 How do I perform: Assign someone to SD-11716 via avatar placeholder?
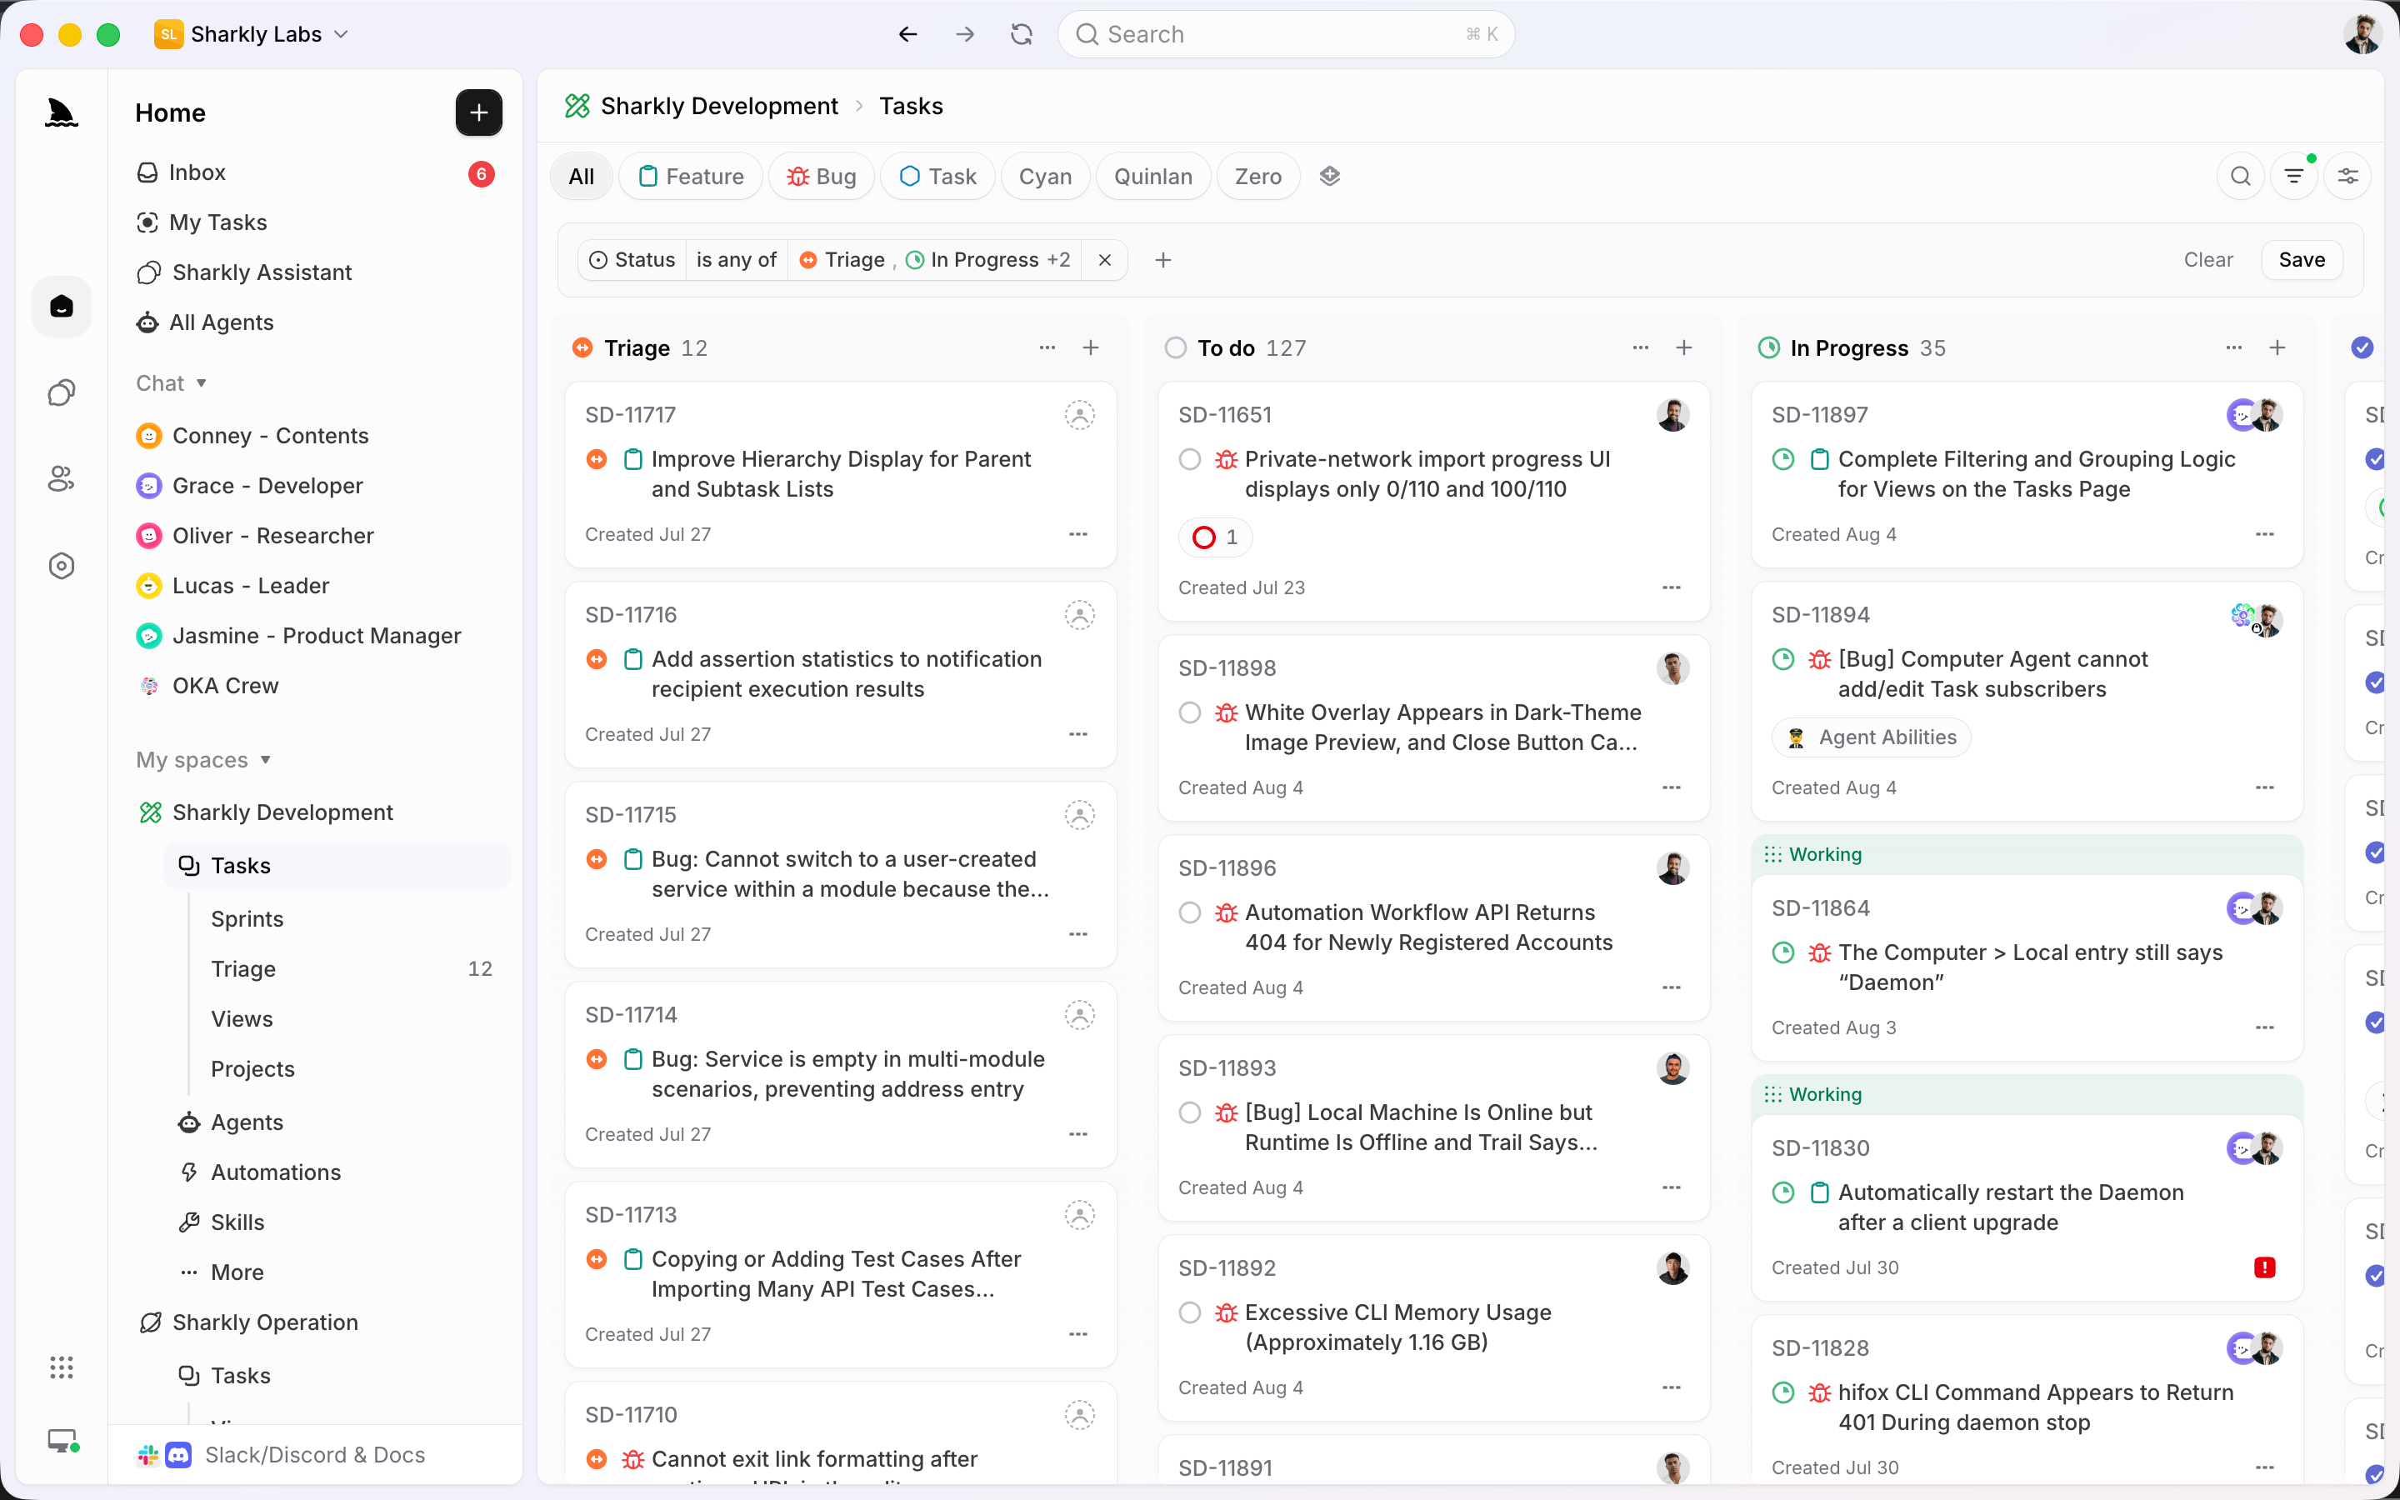[x=1080, y=615]
